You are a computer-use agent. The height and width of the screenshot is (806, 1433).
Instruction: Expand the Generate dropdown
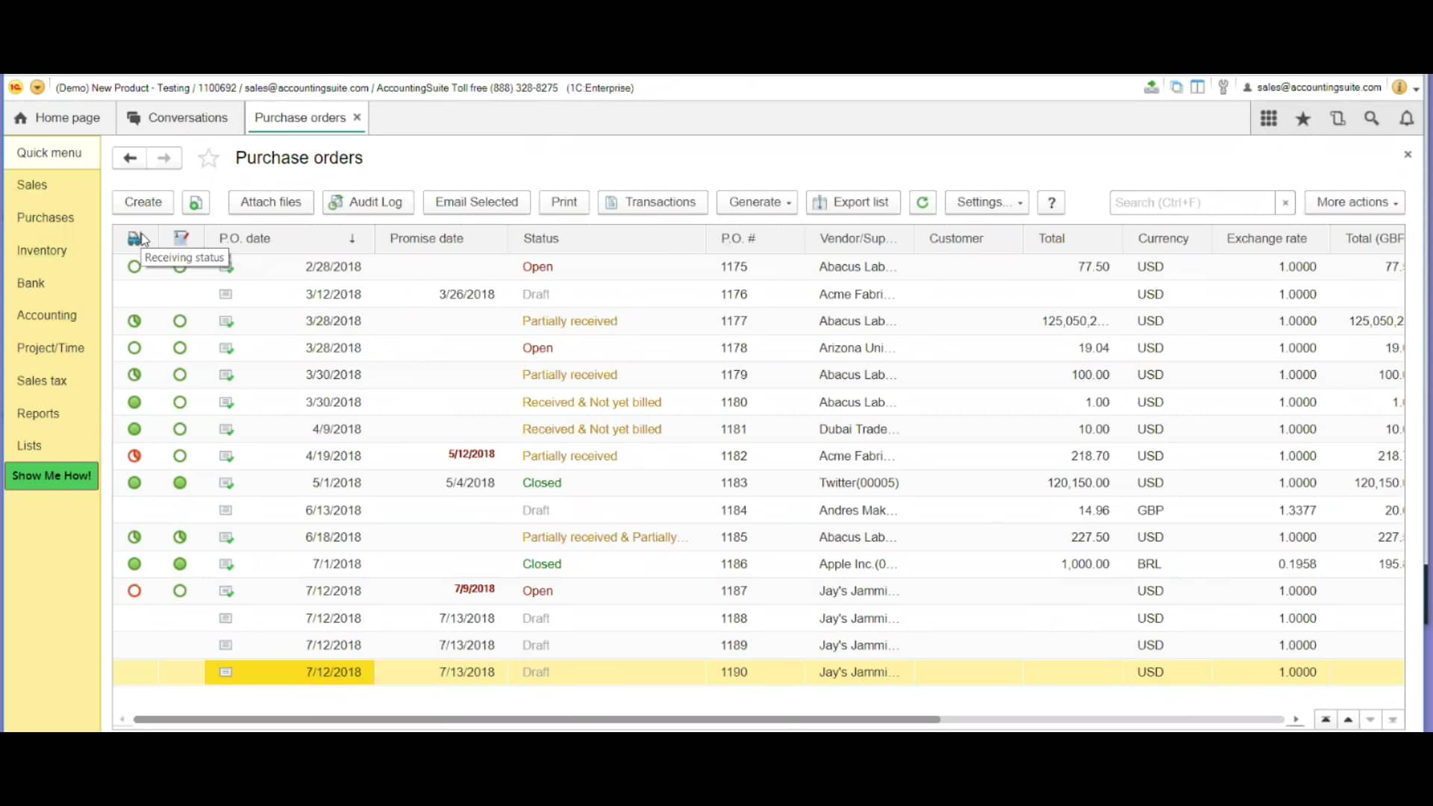(x=758, y=202)
